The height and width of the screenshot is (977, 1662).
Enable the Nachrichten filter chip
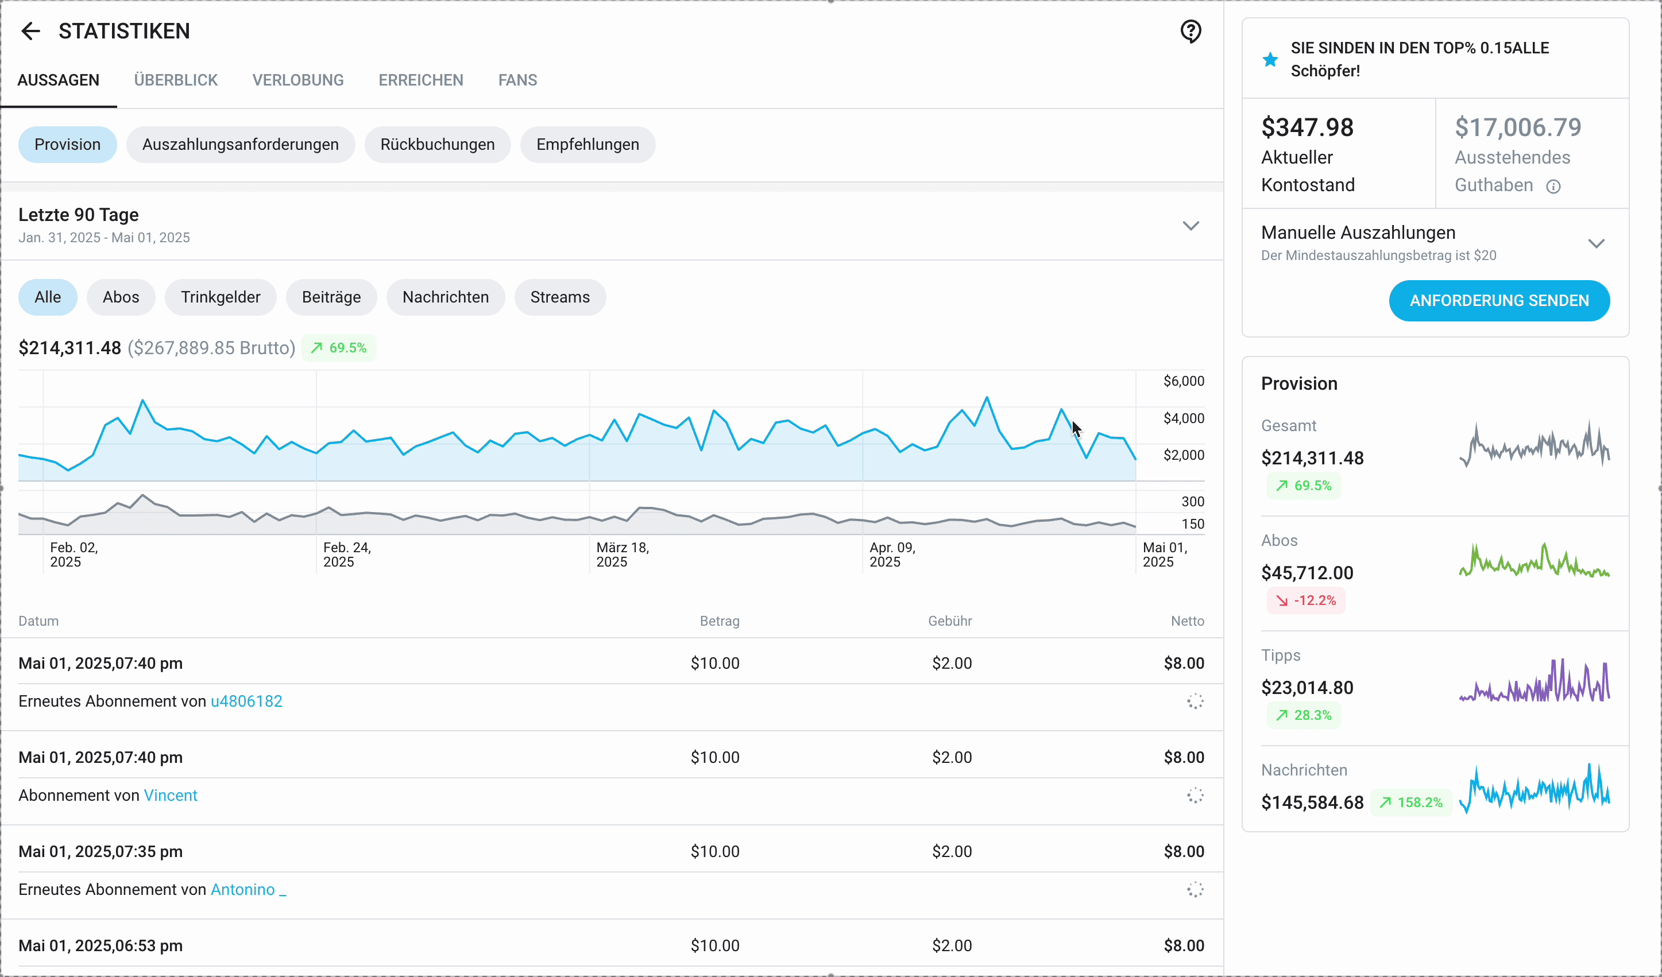(x=445, y=297)
